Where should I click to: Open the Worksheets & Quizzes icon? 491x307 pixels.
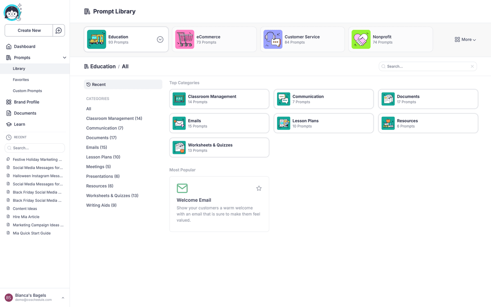coord(179,147)
